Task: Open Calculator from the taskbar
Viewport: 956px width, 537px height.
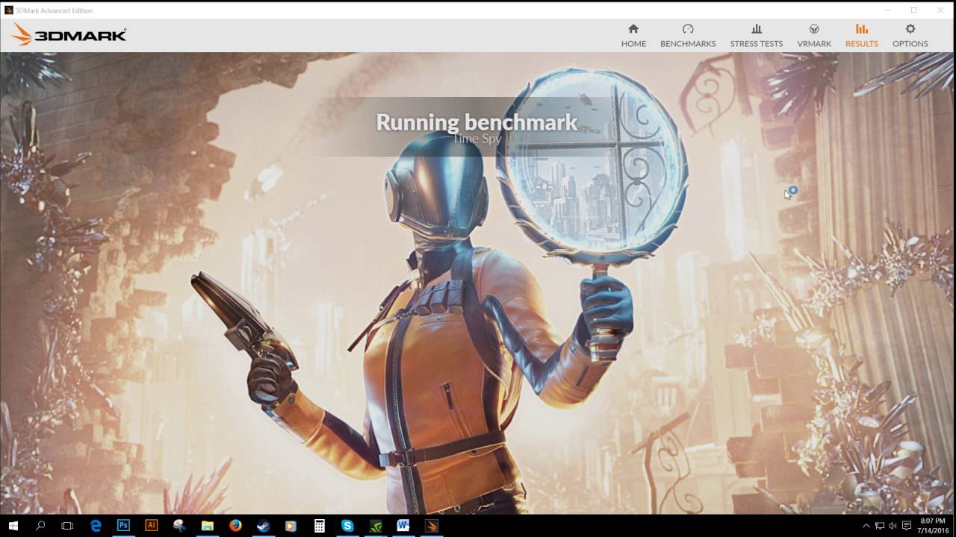Action: [x=320, y=526]
